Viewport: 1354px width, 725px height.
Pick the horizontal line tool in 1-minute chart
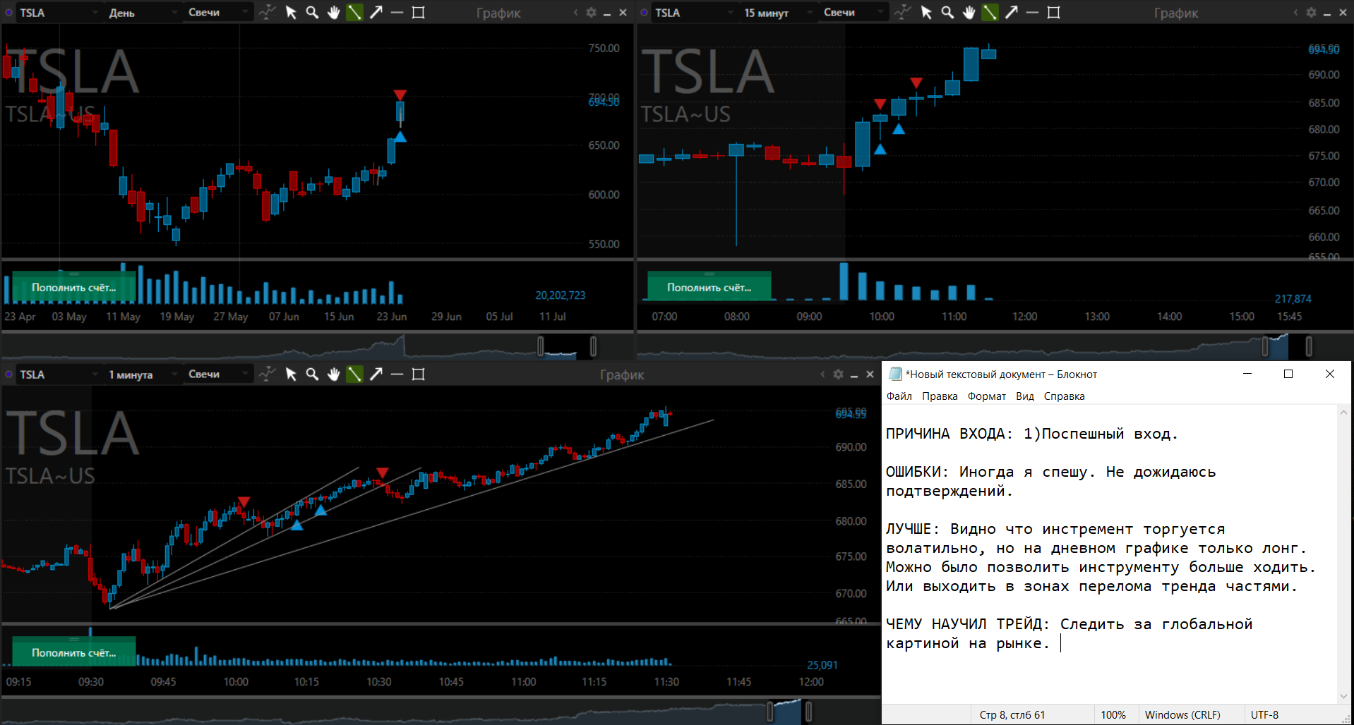[x=397, y=374]
